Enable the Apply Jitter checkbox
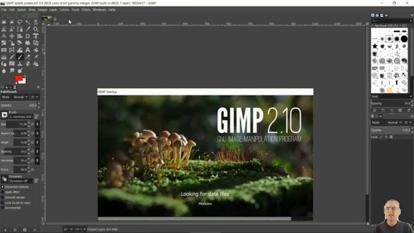 coord(3,192)
